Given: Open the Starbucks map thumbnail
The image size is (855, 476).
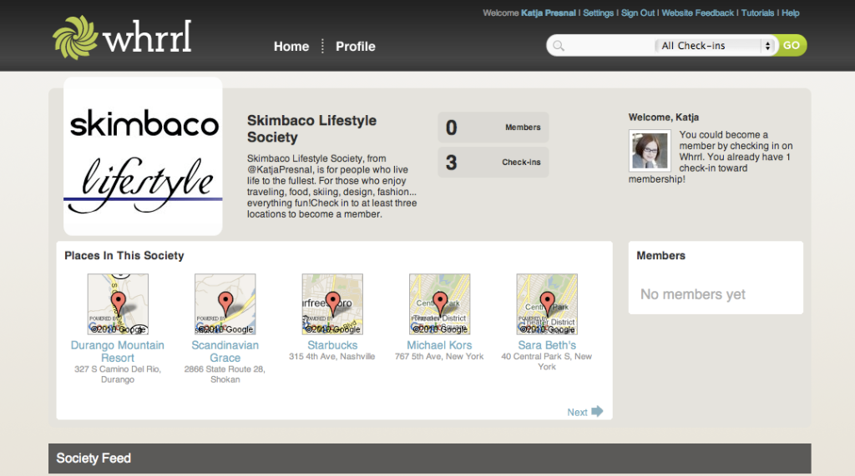Looking at the screenshot, I should [332, 304].
